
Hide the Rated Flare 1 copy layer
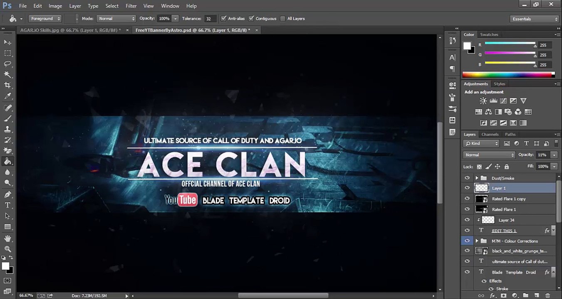[x=467, y=199]
